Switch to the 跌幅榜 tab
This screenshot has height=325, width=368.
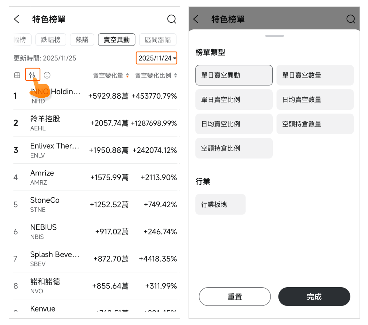click(x=51, y=40)
